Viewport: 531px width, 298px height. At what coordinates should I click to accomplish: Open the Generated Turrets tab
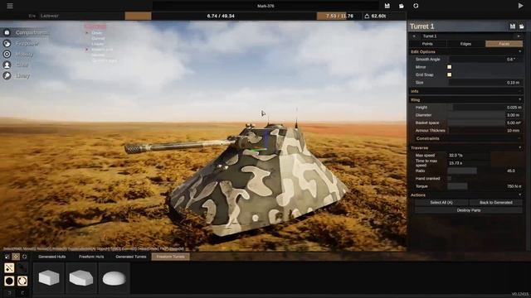point(131,257)
